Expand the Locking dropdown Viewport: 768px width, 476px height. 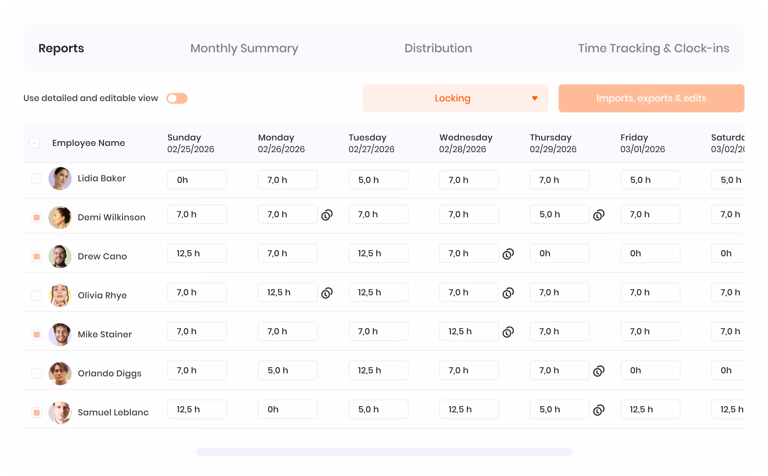pyautogui.click(x=455, y=98)
